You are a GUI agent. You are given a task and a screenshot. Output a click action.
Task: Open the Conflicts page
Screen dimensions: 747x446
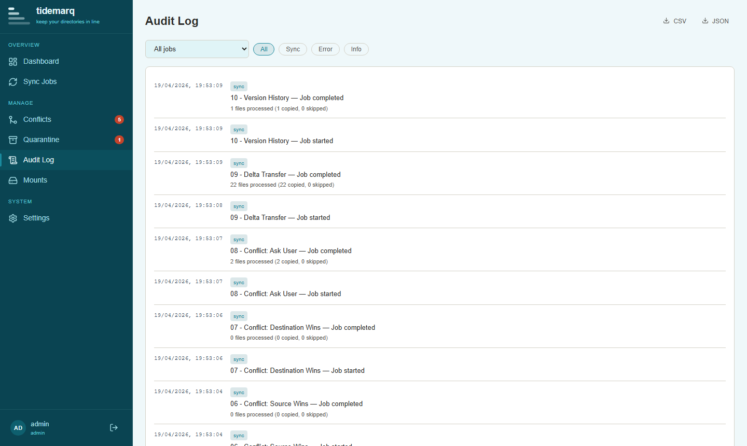tap(66, 119)
